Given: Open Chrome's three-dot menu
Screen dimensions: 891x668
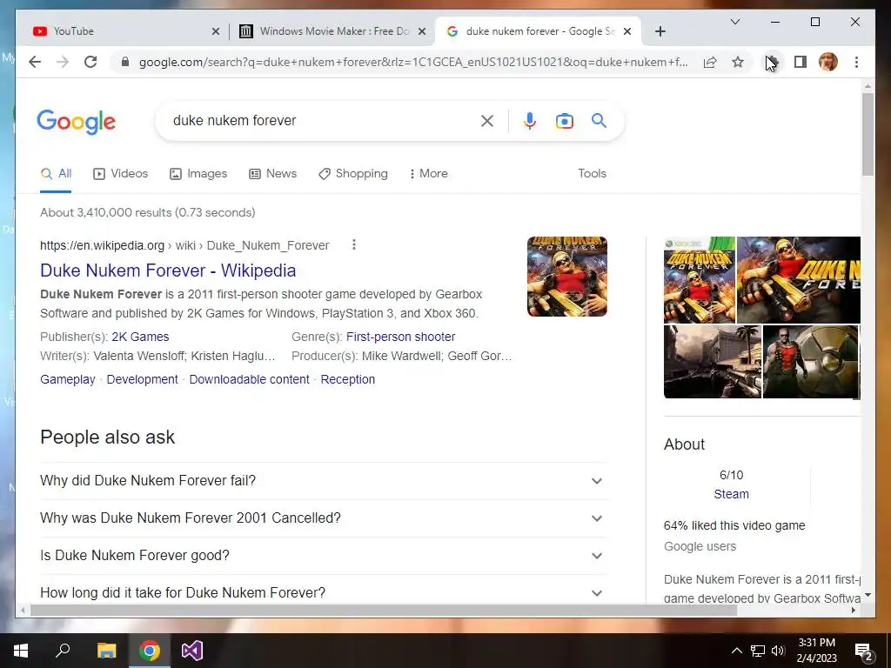Looking at the screenshot, I should pyautogui.click(x=856, y=62).
